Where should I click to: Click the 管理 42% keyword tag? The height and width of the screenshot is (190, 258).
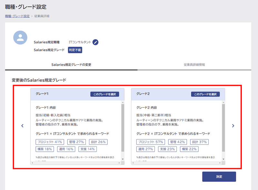tap(177, 142)
